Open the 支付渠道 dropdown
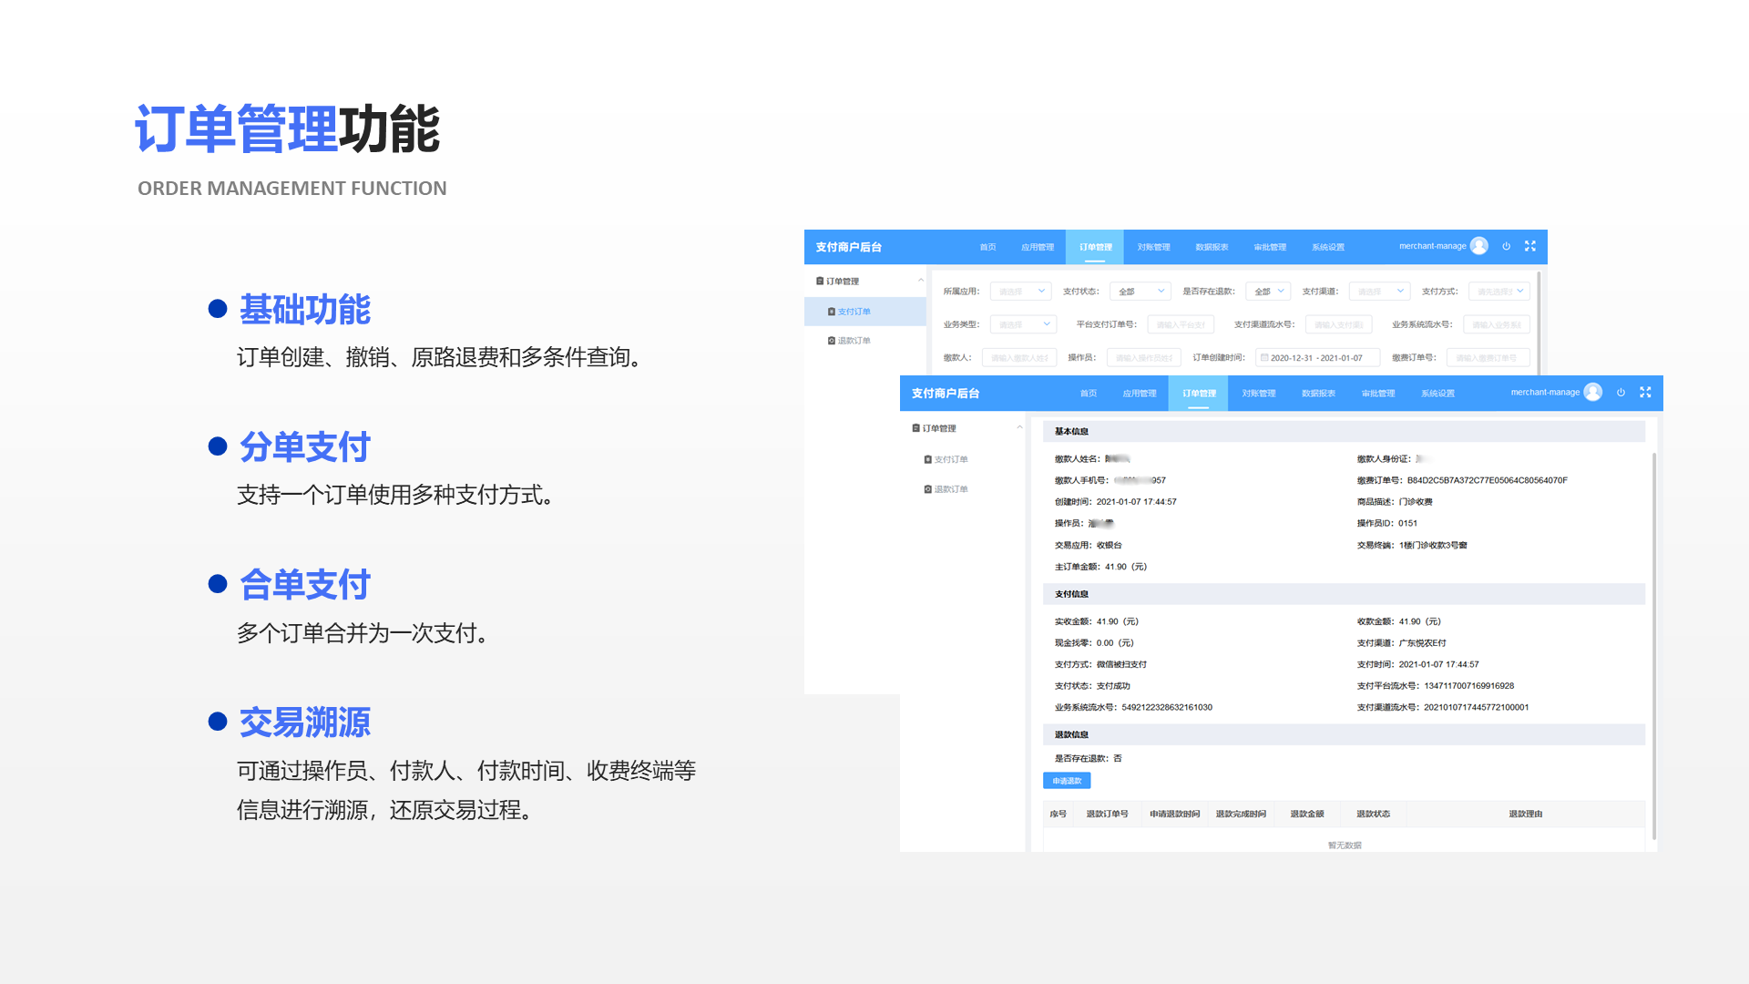Image resolution: width=1749 pixels, height=984 pixels. tap(1379, 291)
